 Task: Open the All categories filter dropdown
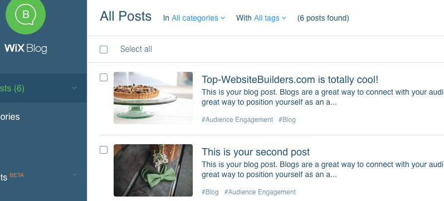point(198,18)
